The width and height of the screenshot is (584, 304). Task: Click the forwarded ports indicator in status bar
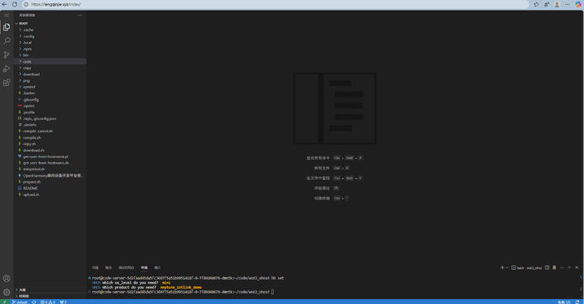click(63, 302)
